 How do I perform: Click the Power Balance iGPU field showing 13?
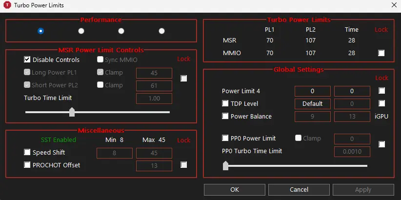pos(352,117)
